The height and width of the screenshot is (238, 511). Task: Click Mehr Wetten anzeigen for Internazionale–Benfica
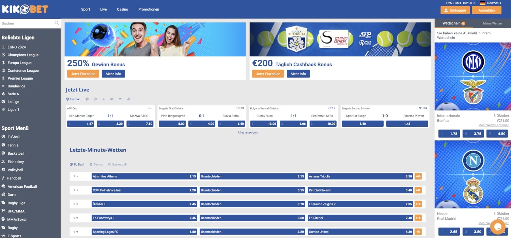[494, 125]
